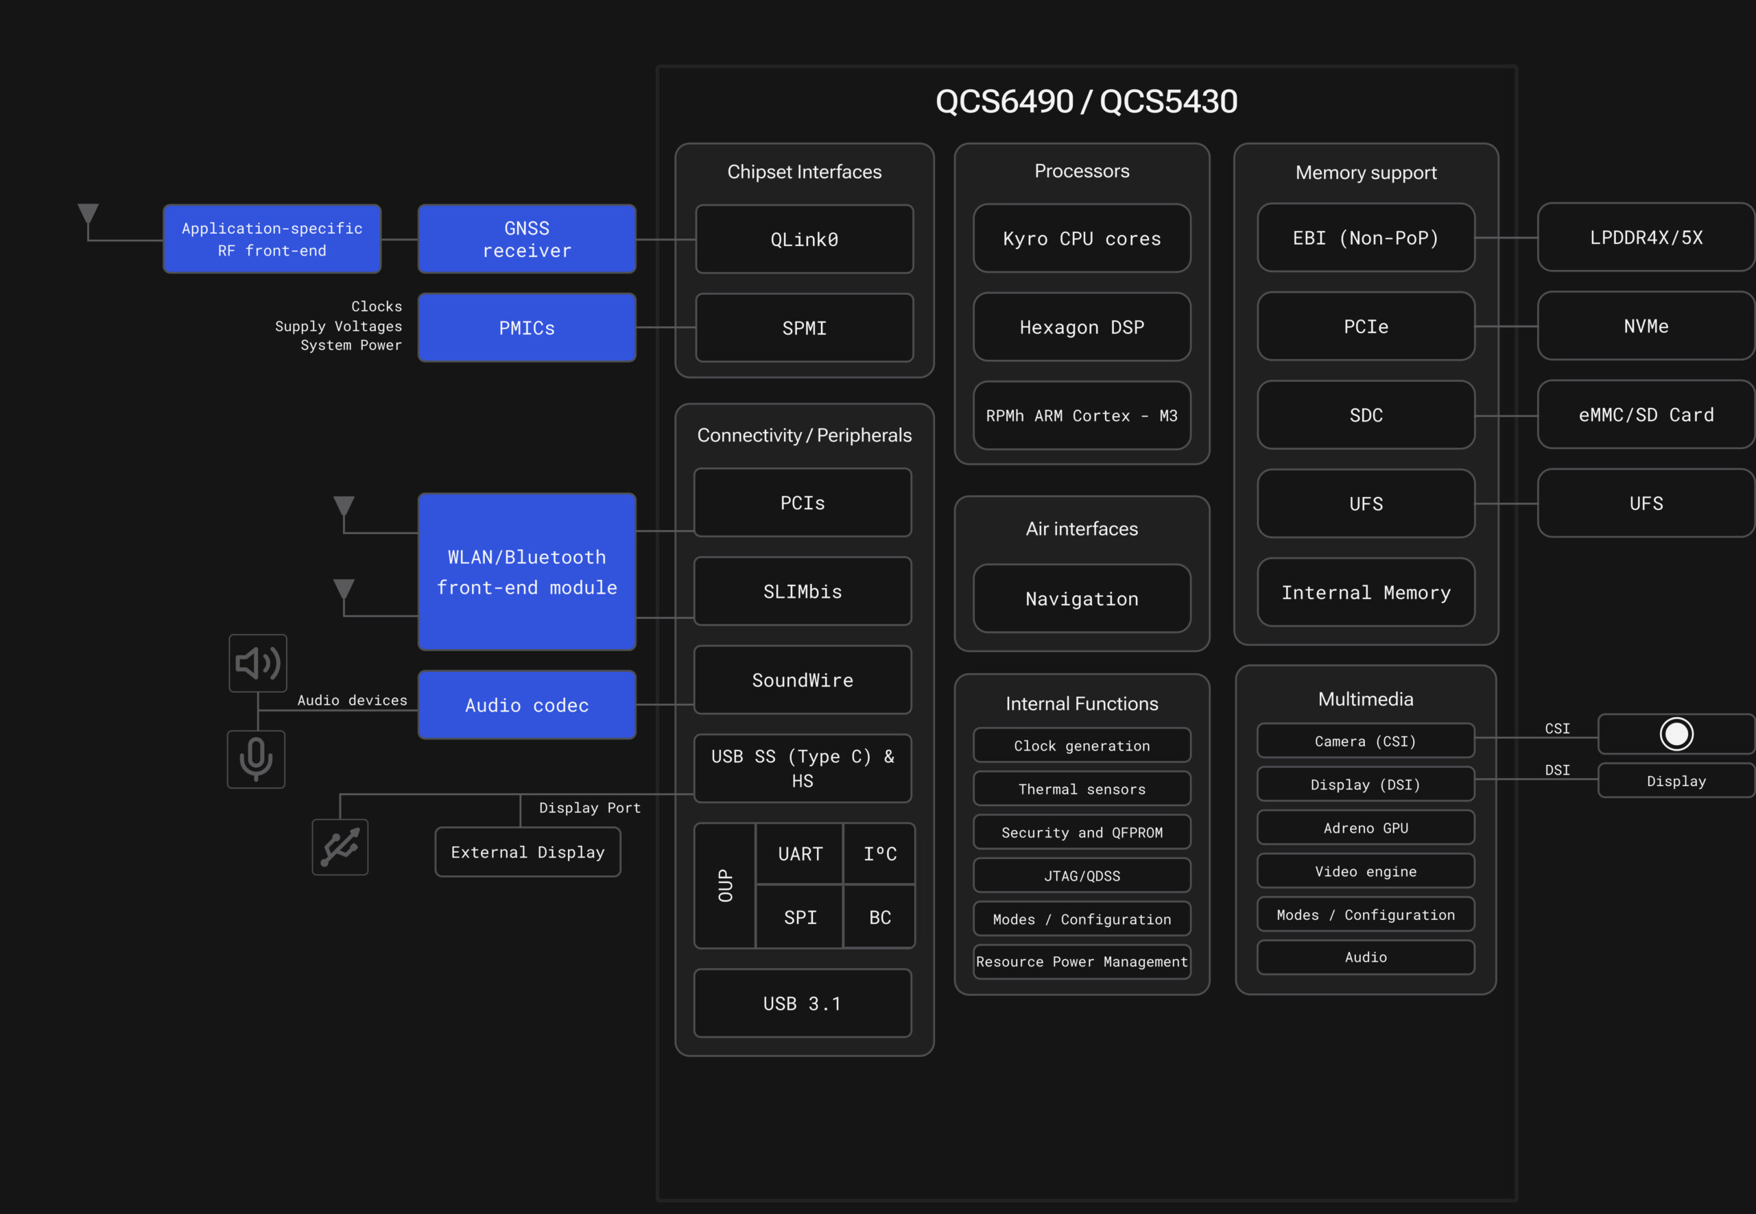Click the SoundWire box

(x=803, y=680)
